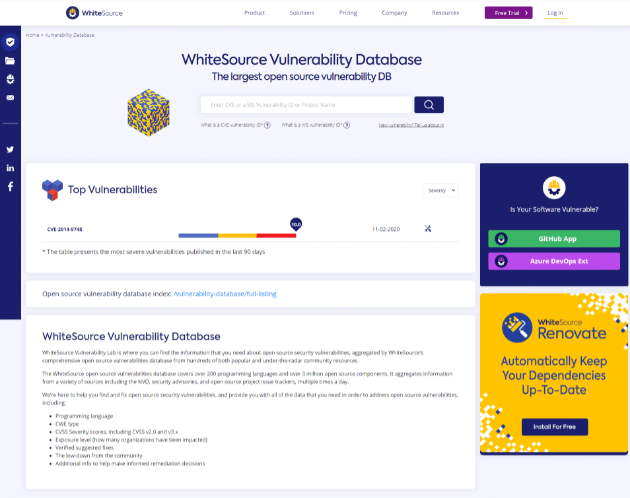630x498 pixels.
Task: Click the magnifier search button
Action: 429,105
